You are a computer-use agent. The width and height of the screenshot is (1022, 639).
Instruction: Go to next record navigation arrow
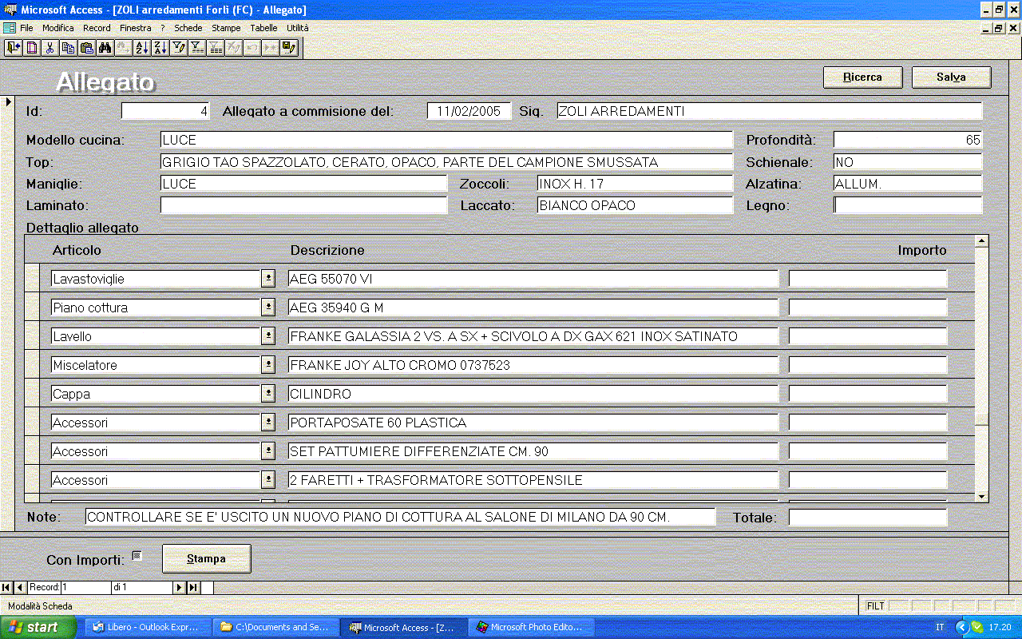180,588
